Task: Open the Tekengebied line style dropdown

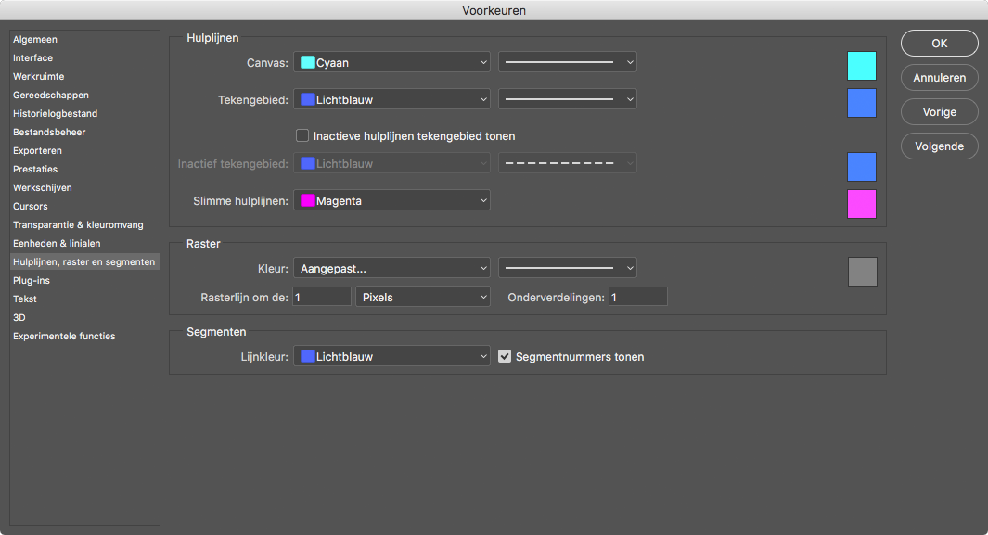Action: (568, 99)
